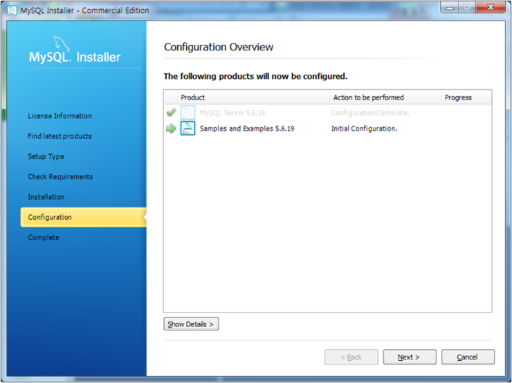The width and height of the screenshot is (512, 383).
Task: Click the Action to be performed column header
Action: pyautogui.click(x=385, y=97)
